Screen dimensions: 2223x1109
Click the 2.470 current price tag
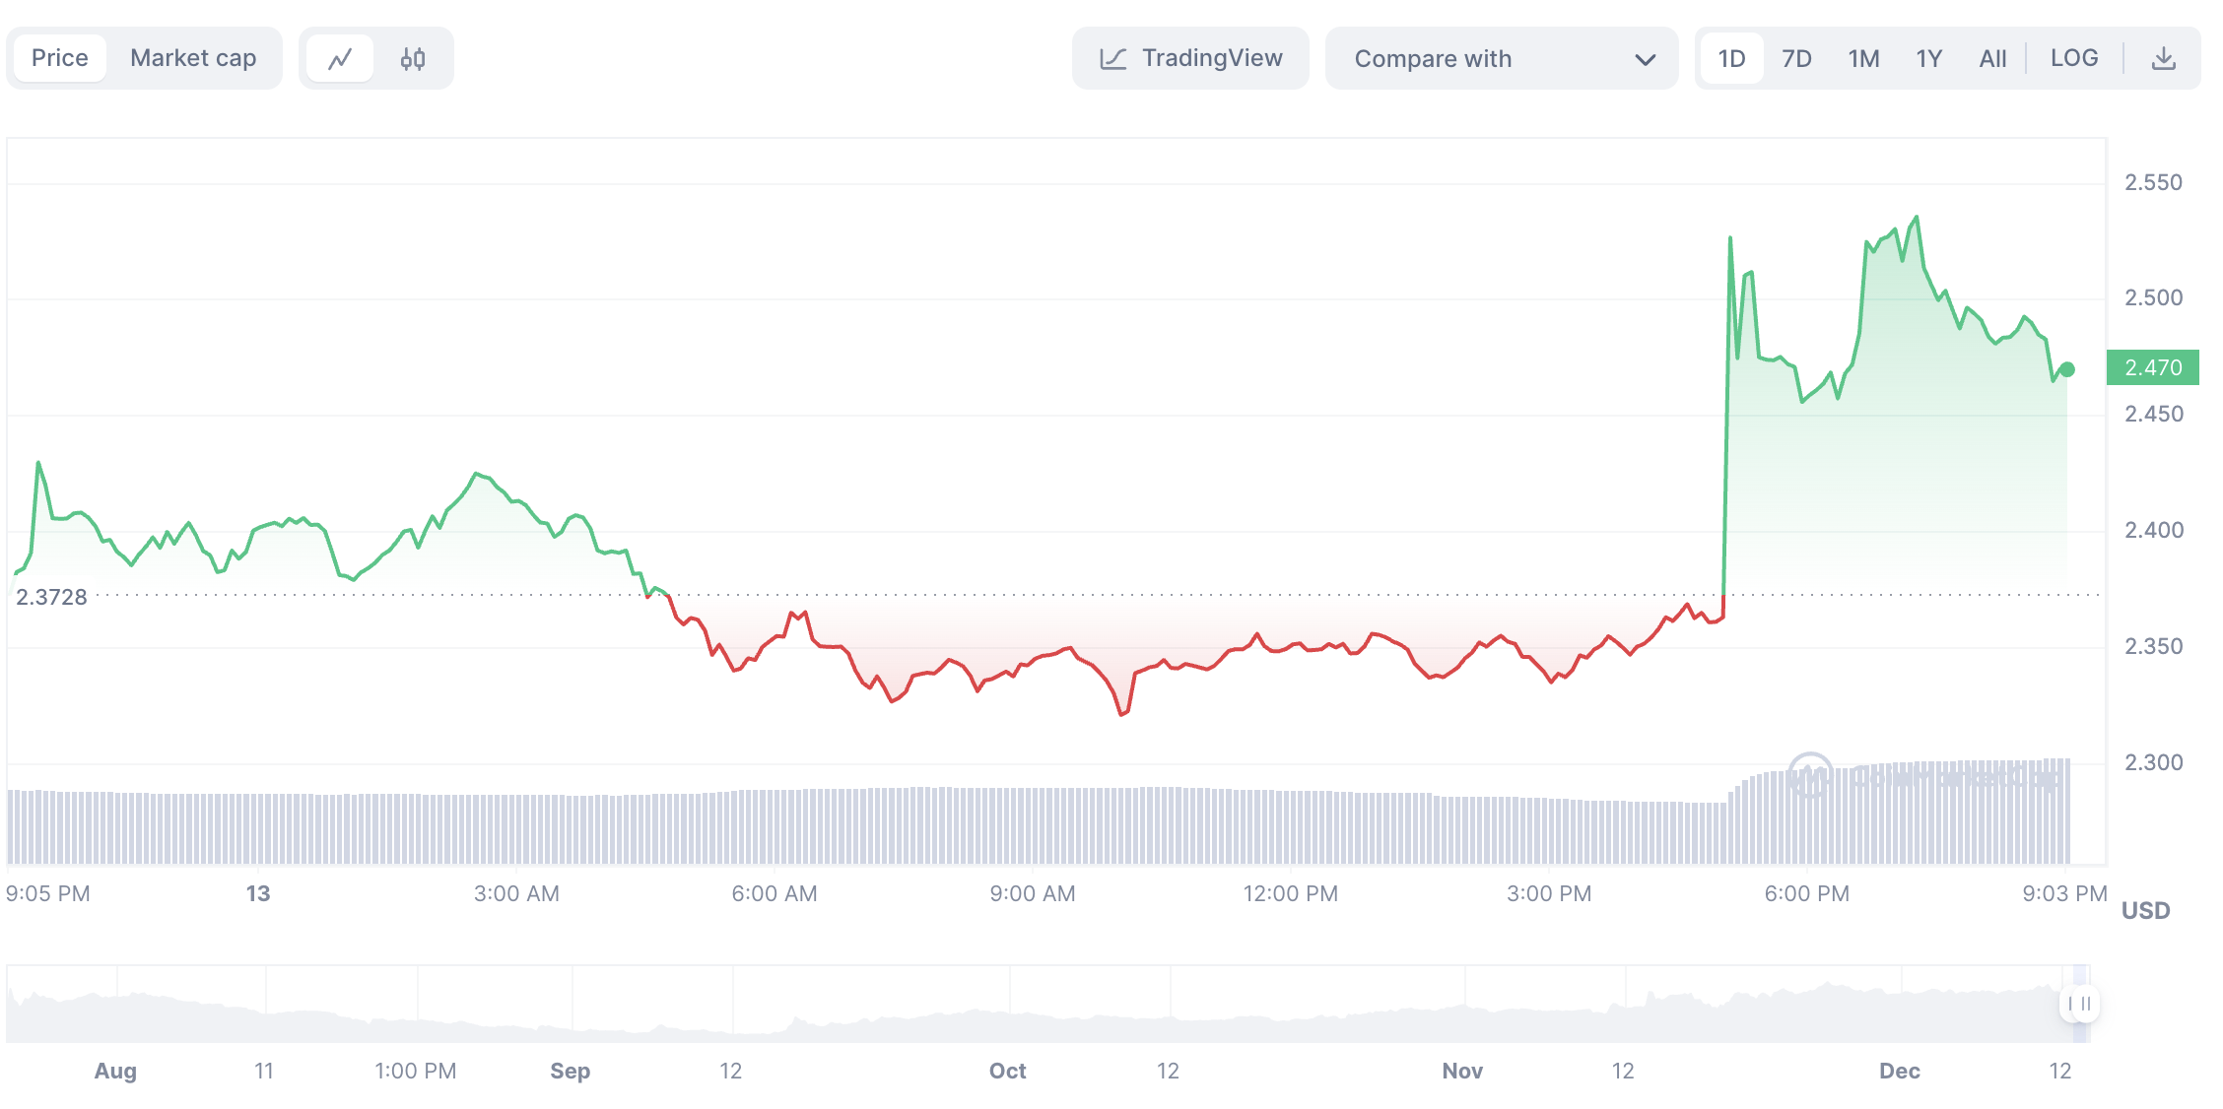[x=2152, y=367]
